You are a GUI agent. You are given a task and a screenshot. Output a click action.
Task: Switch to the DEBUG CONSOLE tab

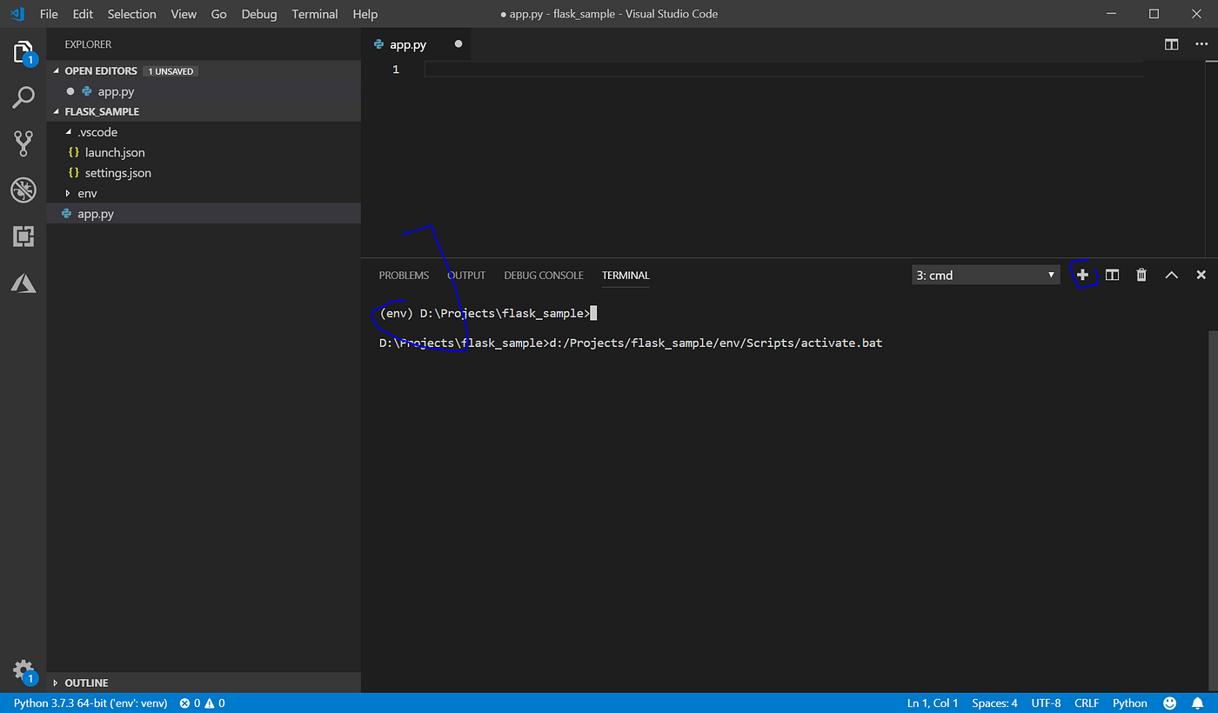tap(543, 275)
